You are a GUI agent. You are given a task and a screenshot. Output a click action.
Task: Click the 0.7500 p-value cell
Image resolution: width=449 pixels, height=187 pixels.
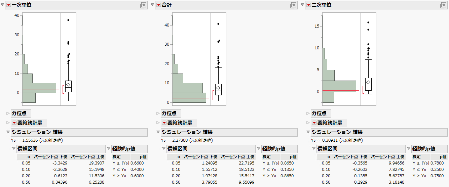(x=438, y=176)
